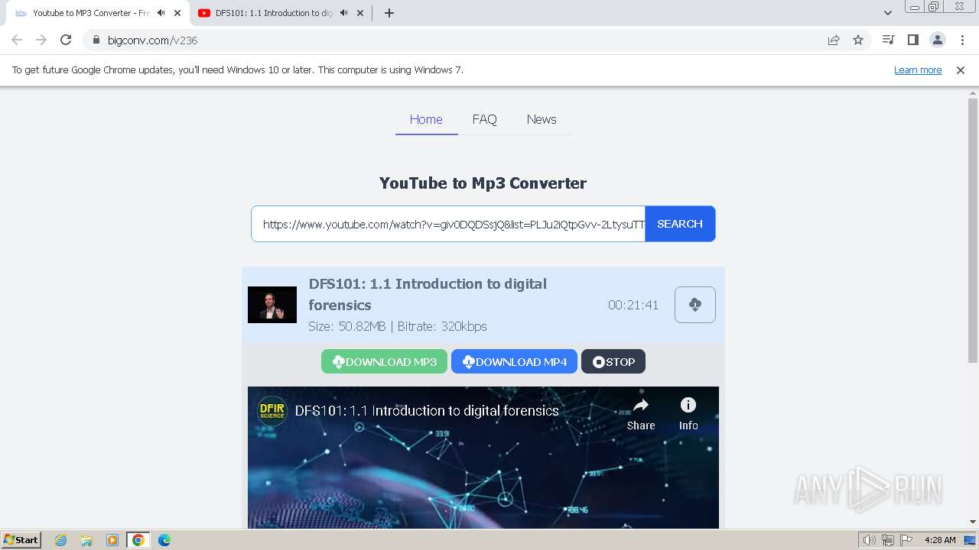Image resolution: width=979 pixels, height=550 pixels.
Task: Open a new browser tab
Action: (x=389, y=13)
